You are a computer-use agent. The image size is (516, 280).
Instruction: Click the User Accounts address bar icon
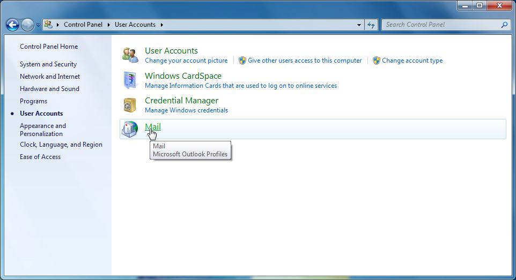48,25
